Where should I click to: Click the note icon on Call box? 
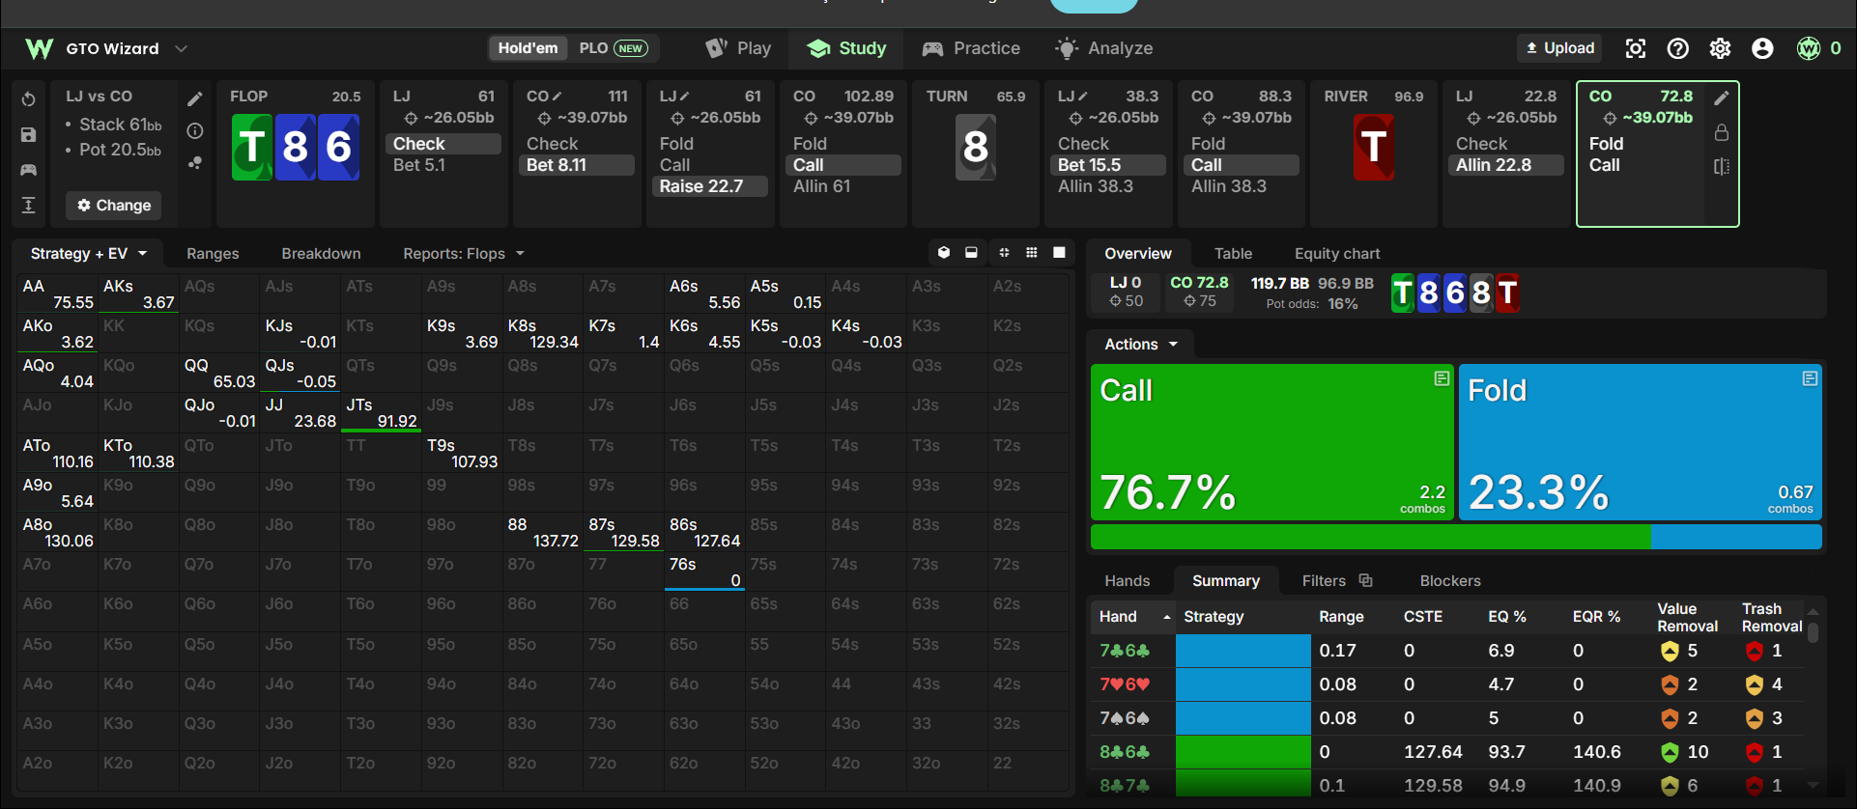(x=1442, y=378)
